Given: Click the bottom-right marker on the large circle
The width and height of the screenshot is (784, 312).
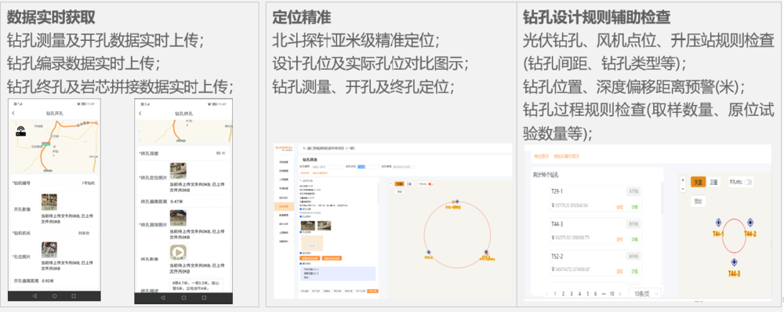Looking at the screenshot, I should pyautogui.click(x=486, y=252).
